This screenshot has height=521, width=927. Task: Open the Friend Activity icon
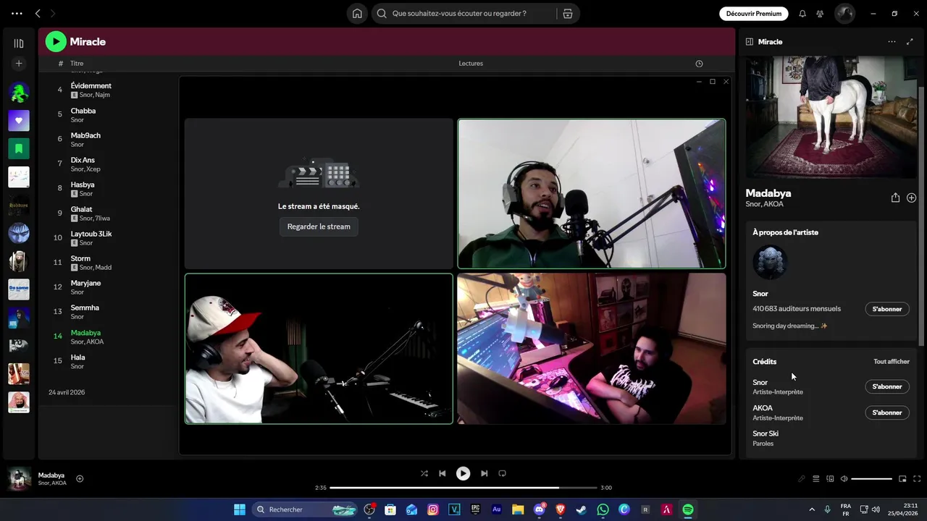[x=820, y=13]
